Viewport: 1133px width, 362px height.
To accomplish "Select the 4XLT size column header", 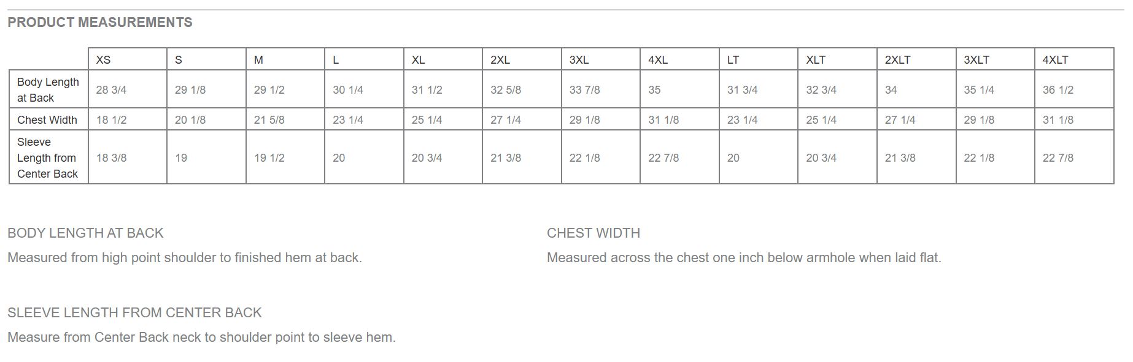I will [1074, 59].
